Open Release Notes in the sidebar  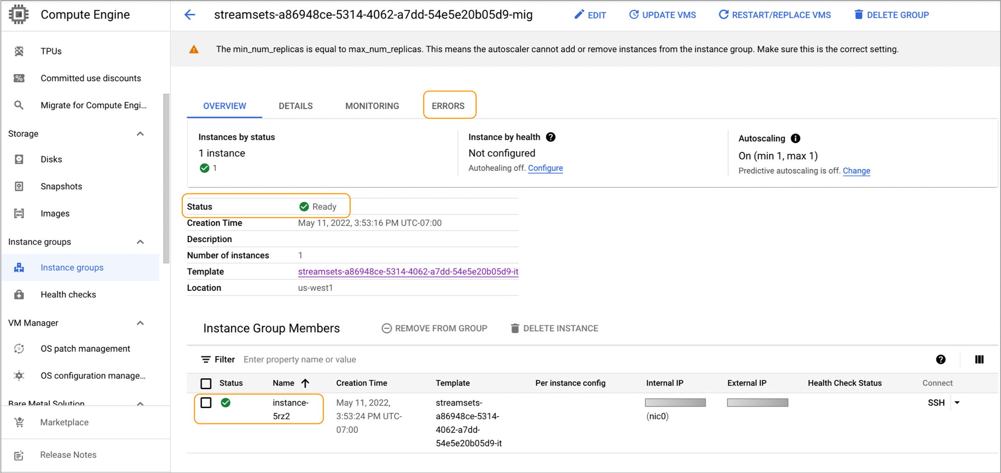[x=68, y=455]
